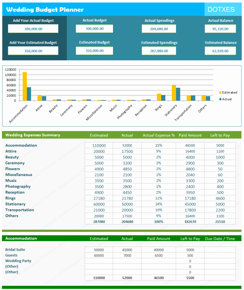The image size is (244, 290).
Task: Select the Photography row label
Action: (18, 186)
